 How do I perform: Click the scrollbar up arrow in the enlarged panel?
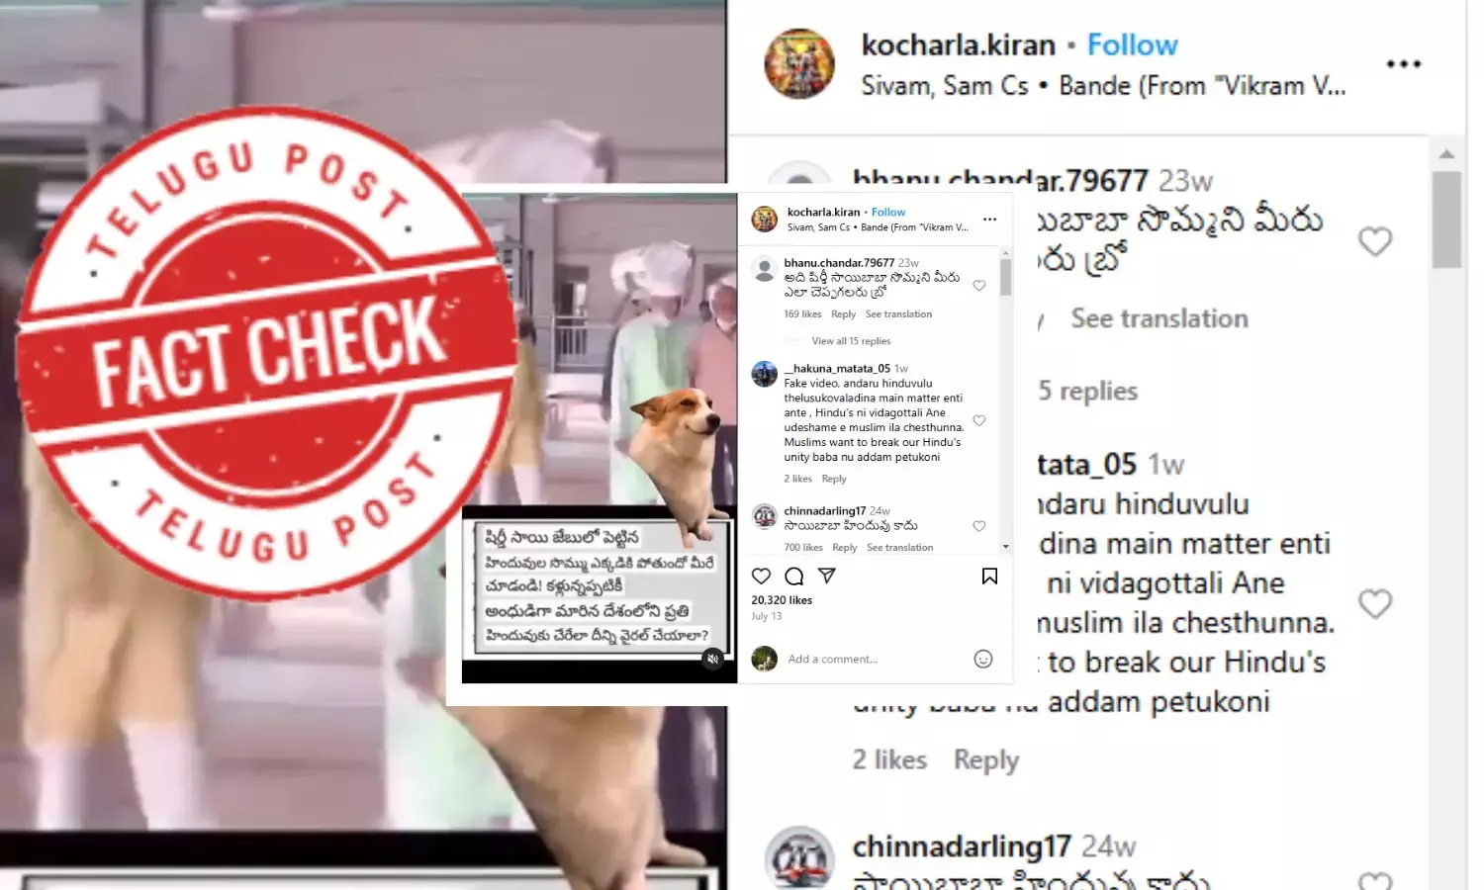1446,153
